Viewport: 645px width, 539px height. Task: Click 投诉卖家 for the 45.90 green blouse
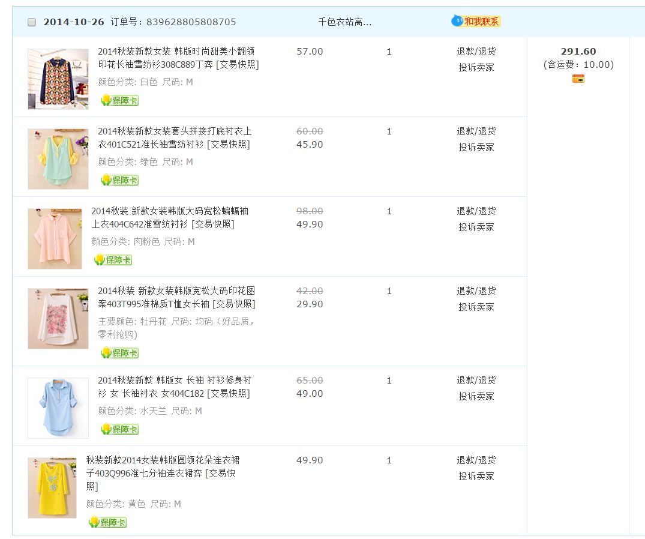point(476,147)
